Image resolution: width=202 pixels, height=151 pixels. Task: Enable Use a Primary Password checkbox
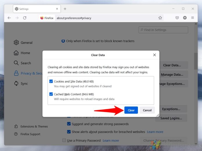point(64,140)
